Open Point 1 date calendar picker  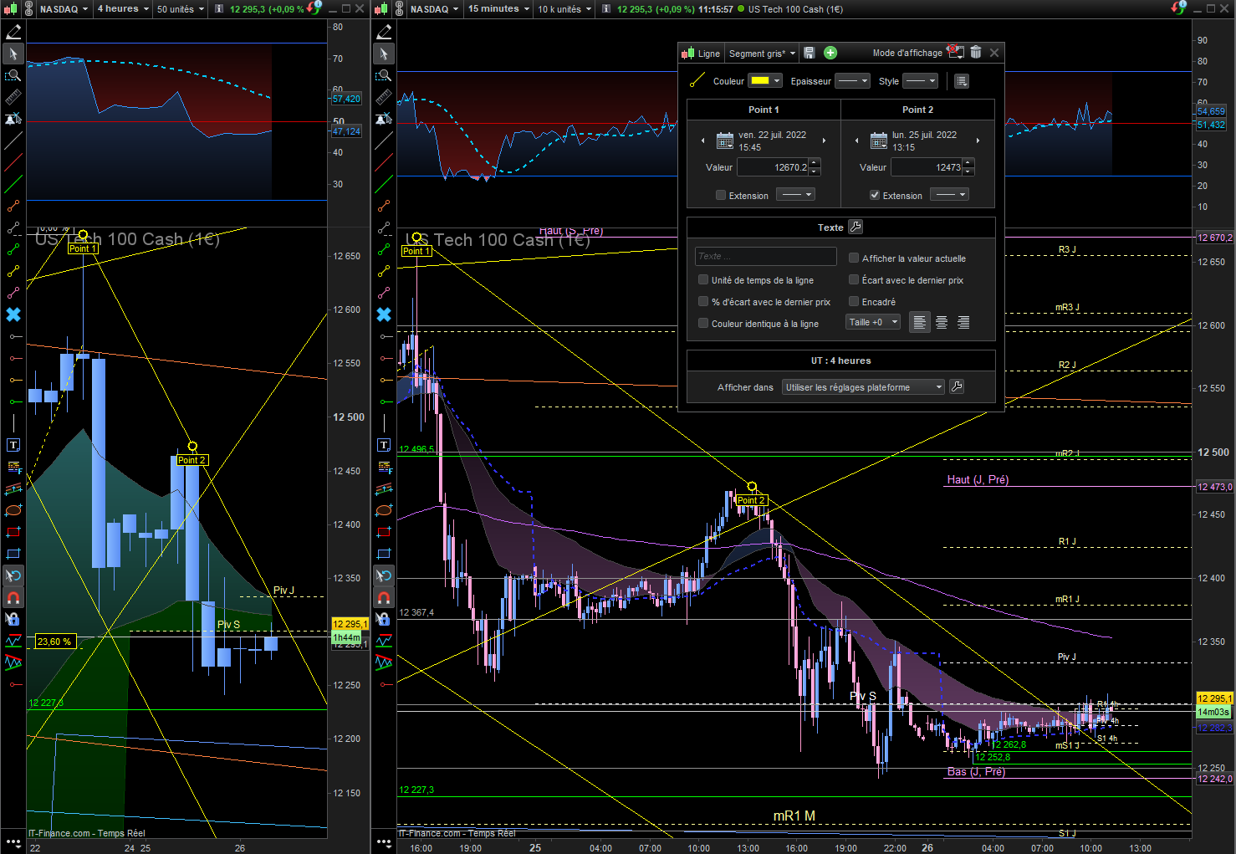click(x=725, y=141)
